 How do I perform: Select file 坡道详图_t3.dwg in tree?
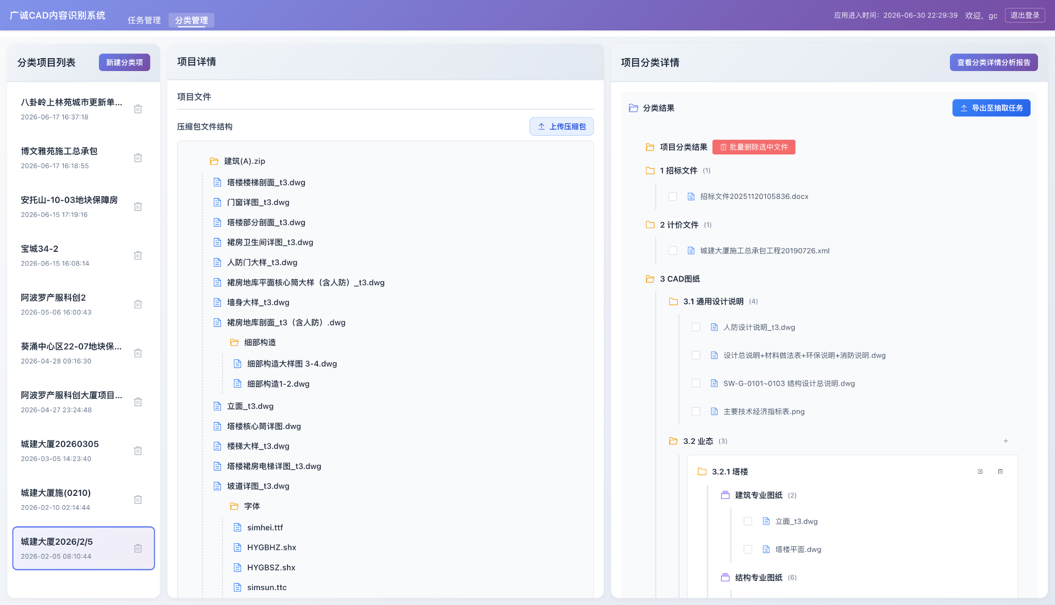(258, 486)
